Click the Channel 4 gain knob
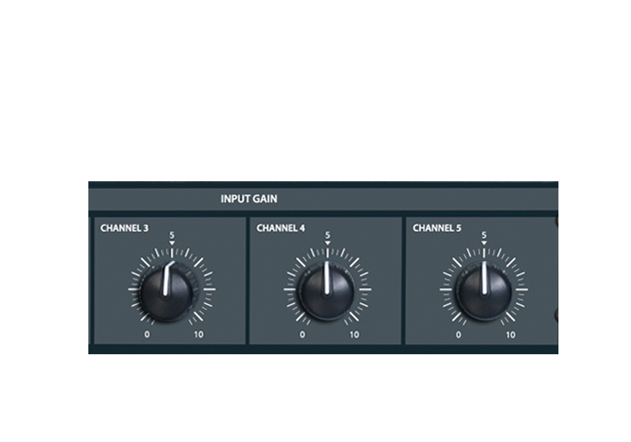Viewport: 631px width, 442px height. [x=327, y=290]
